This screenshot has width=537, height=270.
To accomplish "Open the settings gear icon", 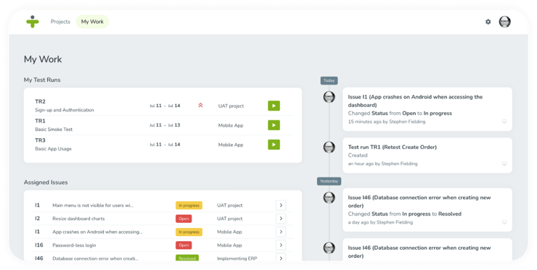I will click(488, 22).
